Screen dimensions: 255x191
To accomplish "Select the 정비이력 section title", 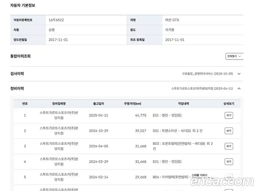I will pyautogui.click(x=17, y=89).
